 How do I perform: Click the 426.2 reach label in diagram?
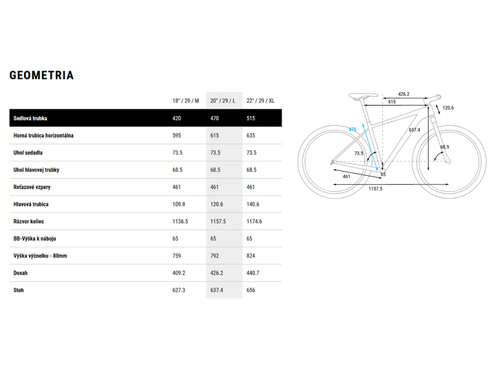coord(403,94)
